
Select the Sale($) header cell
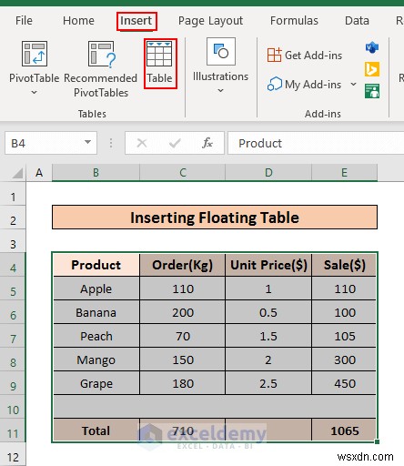(x=344, y=265)
